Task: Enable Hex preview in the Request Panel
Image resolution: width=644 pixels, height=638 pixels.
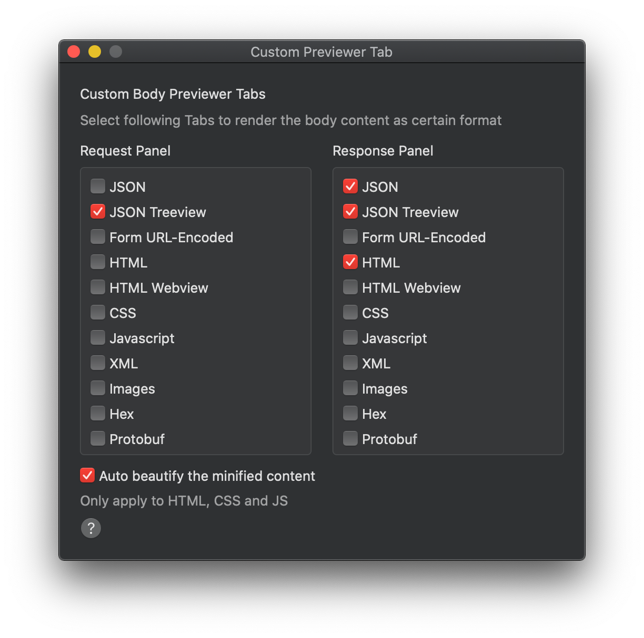Action: tap(98, 413)
